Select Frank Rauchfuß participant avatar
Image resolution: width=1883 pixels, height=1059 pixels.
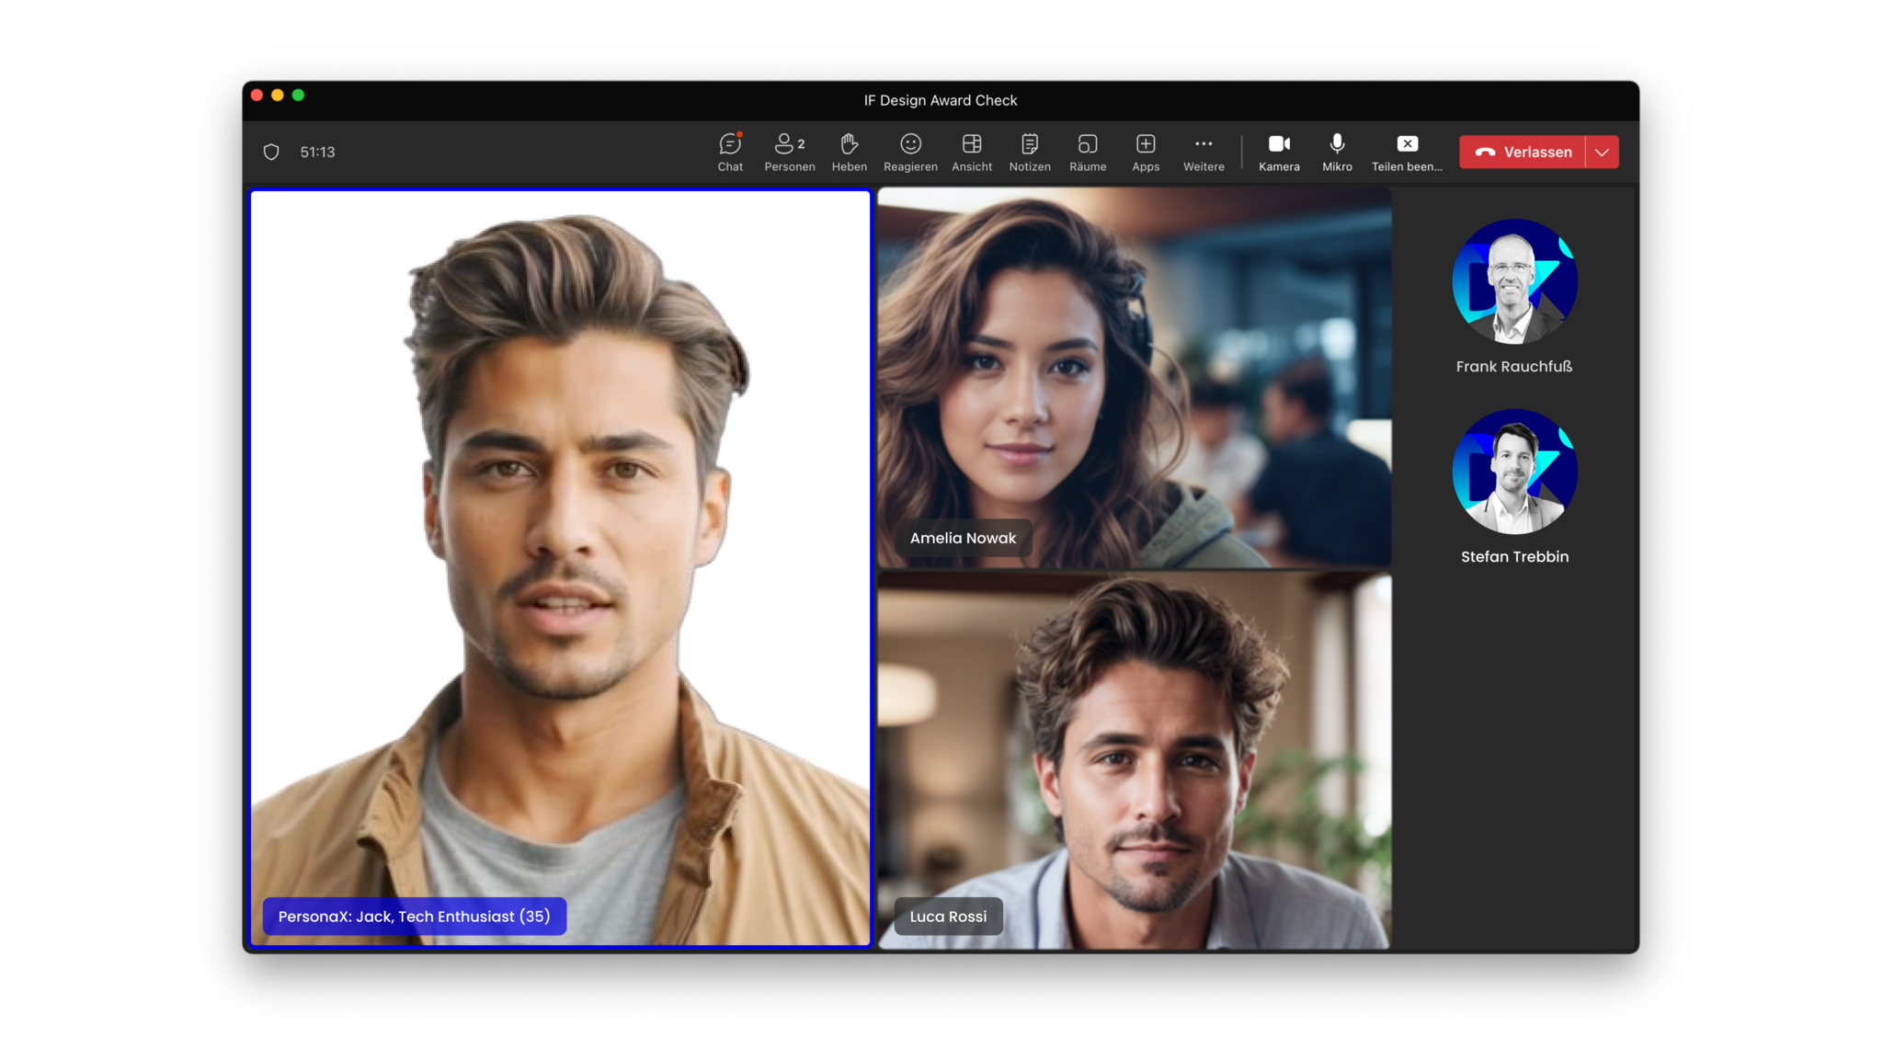[x=1514, y=281]
